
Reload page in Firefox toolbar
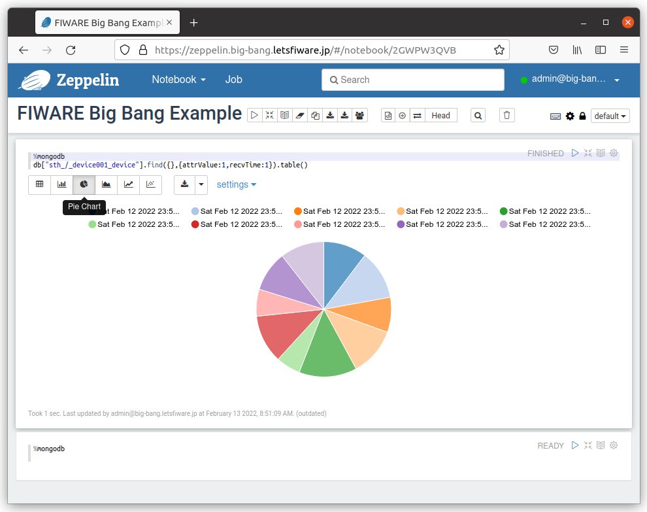pos(71,50)
